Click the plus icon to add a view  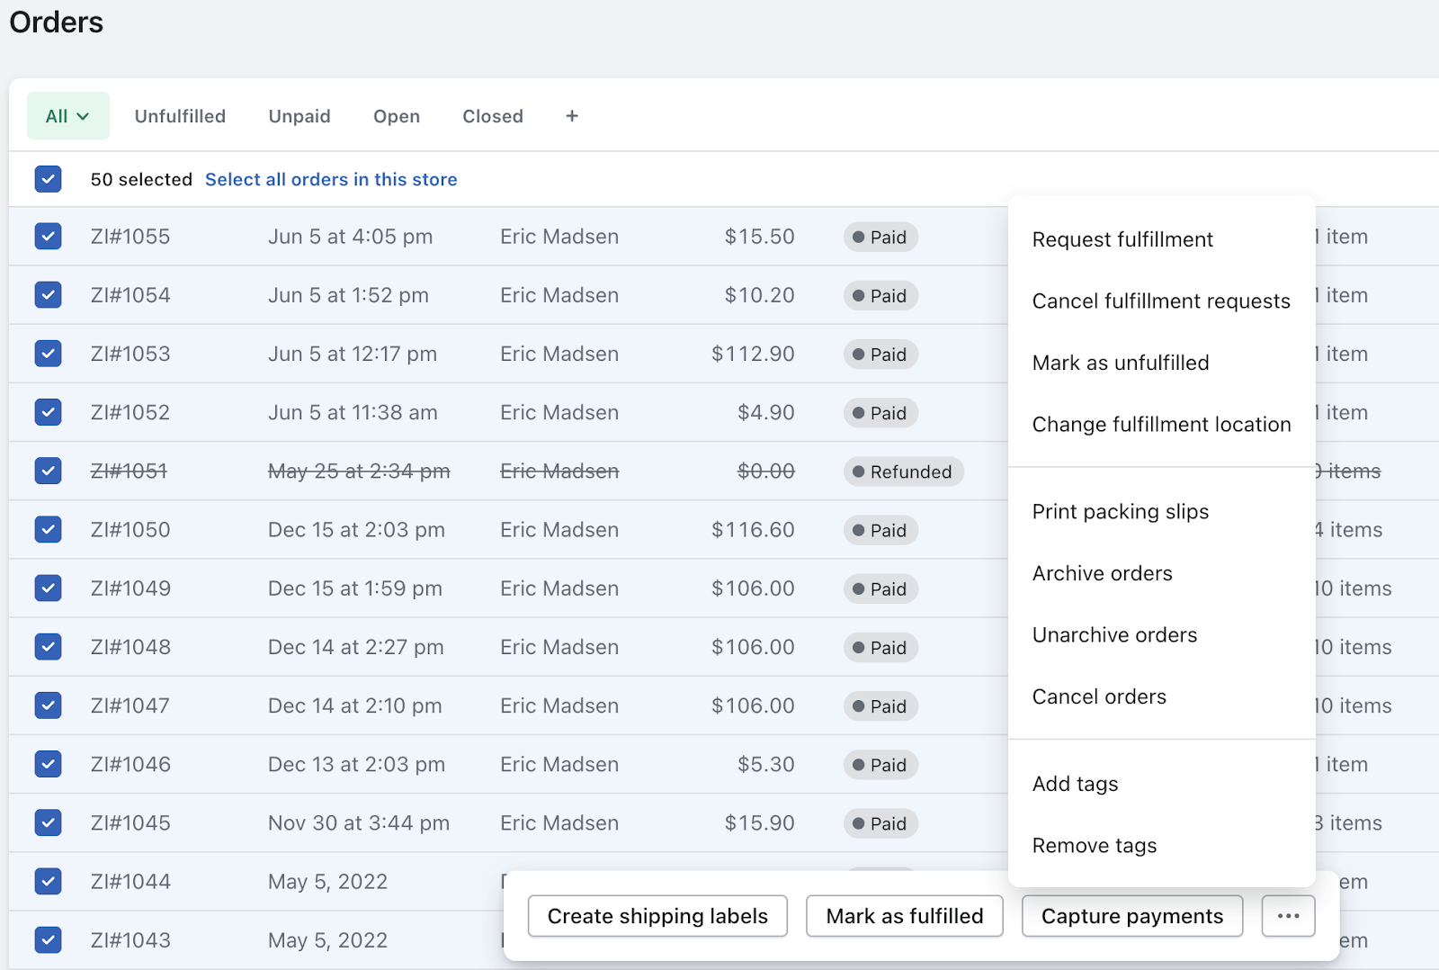pos(572,116)
